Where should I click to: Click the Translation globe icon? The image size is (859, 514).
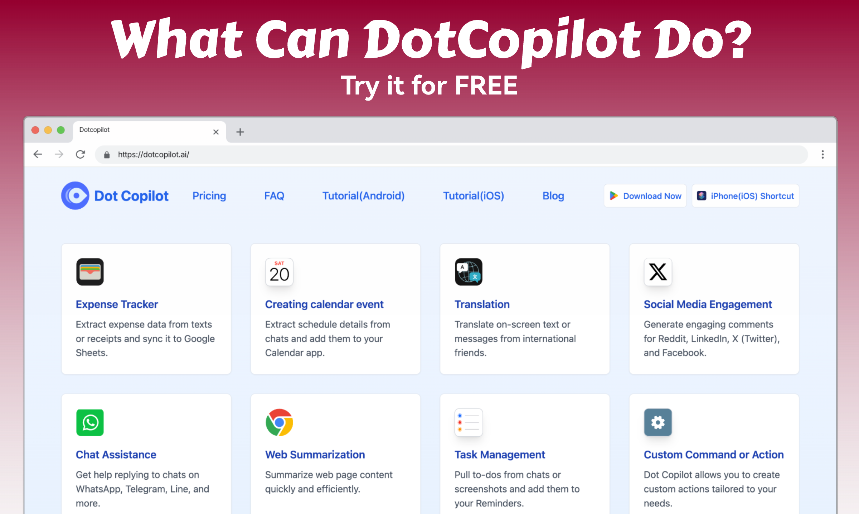click(469, 272)
